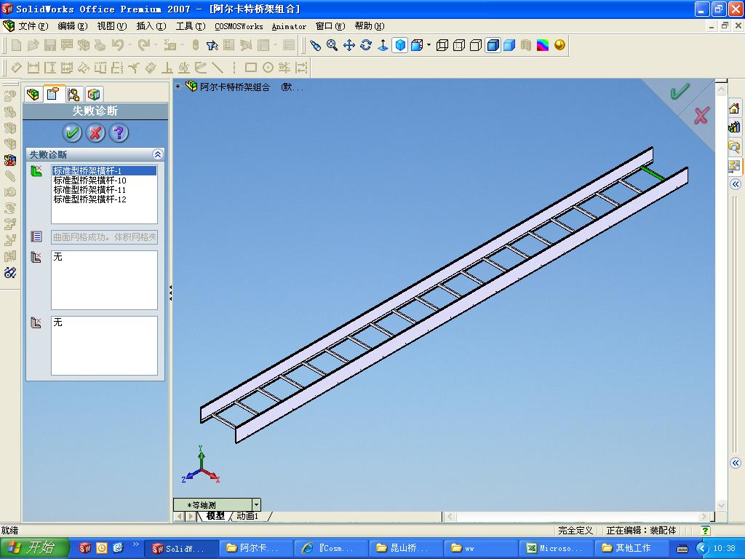Confirm with the viewport corner green check
Image resolution: width=745 pixels, height=559 pixels.
[x=680, y=91]
